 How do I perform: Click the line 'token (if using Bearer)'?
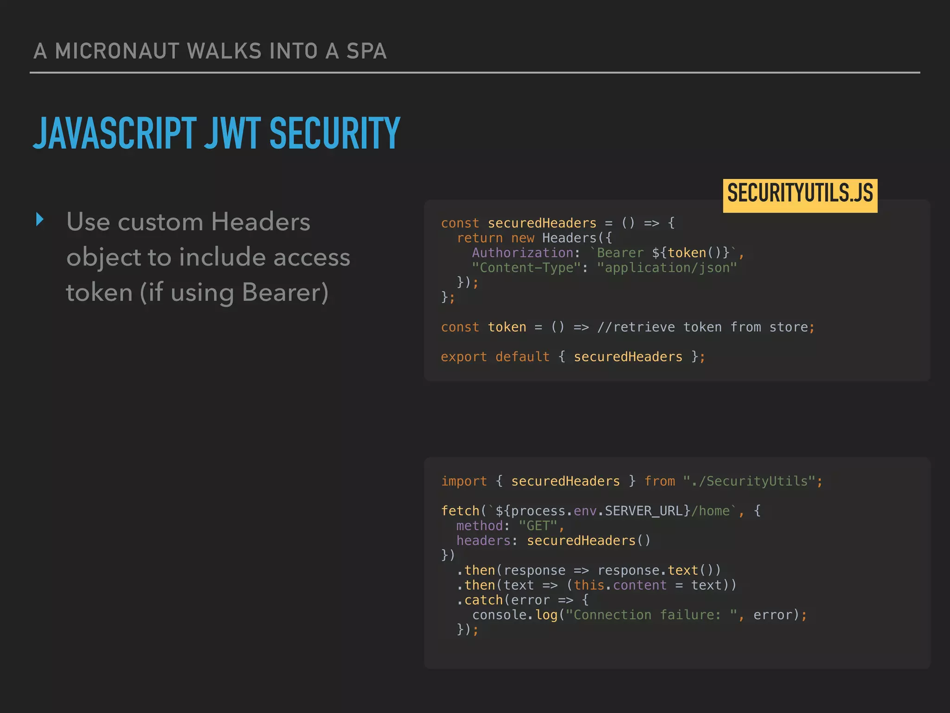pyautogui.click(x=197, y=293)
